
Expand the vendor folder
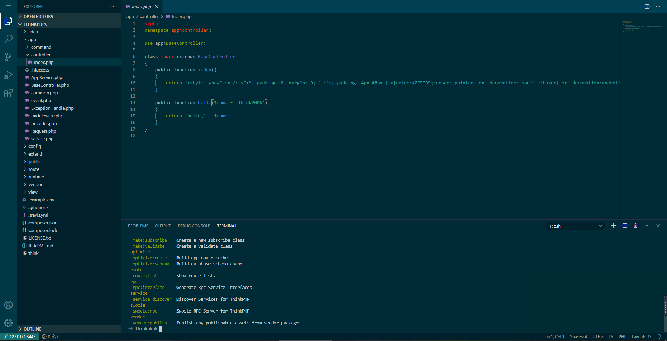[x=69, y=184]
